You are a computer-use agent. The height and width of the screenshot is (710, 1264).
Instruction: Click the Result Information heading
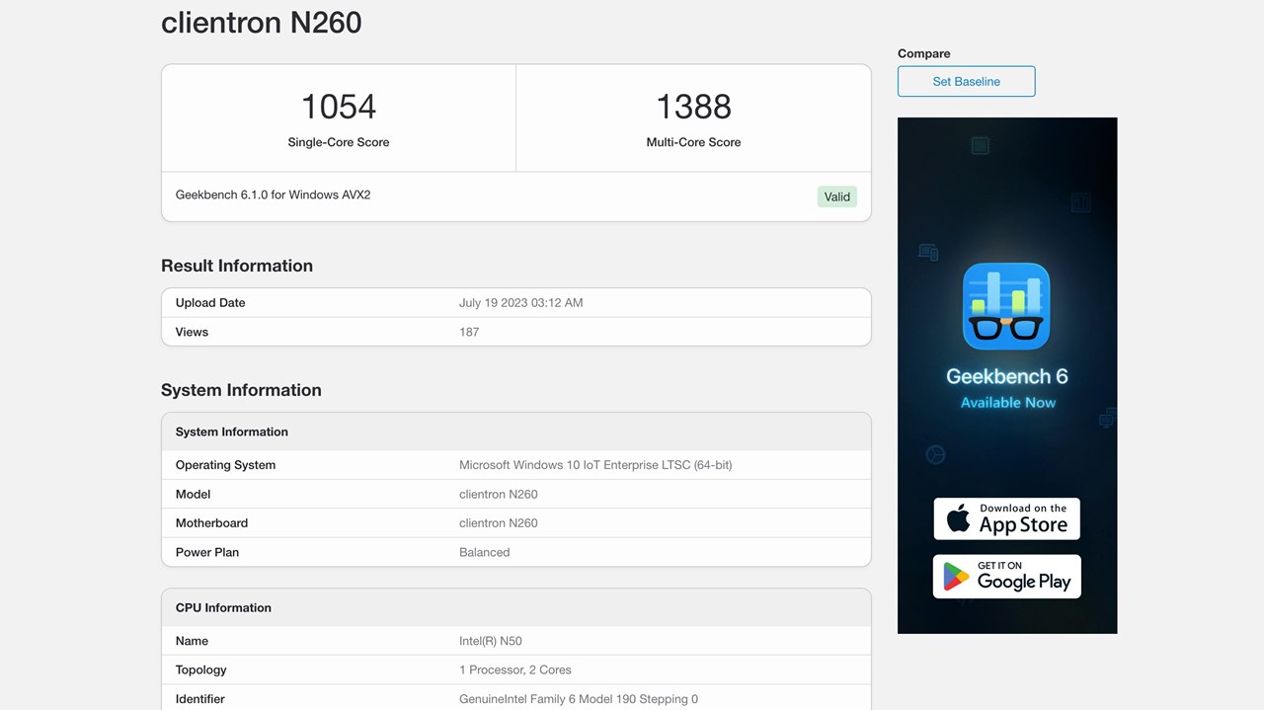click(x=236, y=265)
